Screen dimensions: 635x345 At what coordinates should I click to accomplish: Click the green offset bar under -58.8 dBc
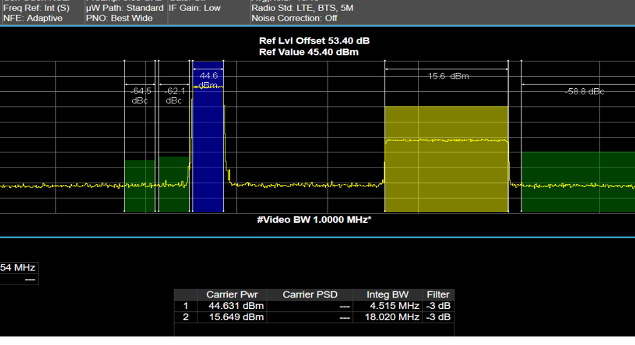[578, 182]
